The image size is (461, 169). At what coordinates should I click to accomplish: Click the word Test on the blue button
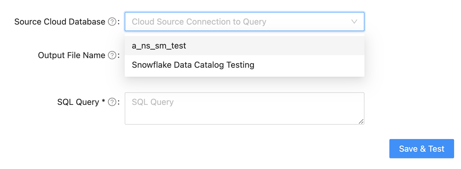(436, 149)
